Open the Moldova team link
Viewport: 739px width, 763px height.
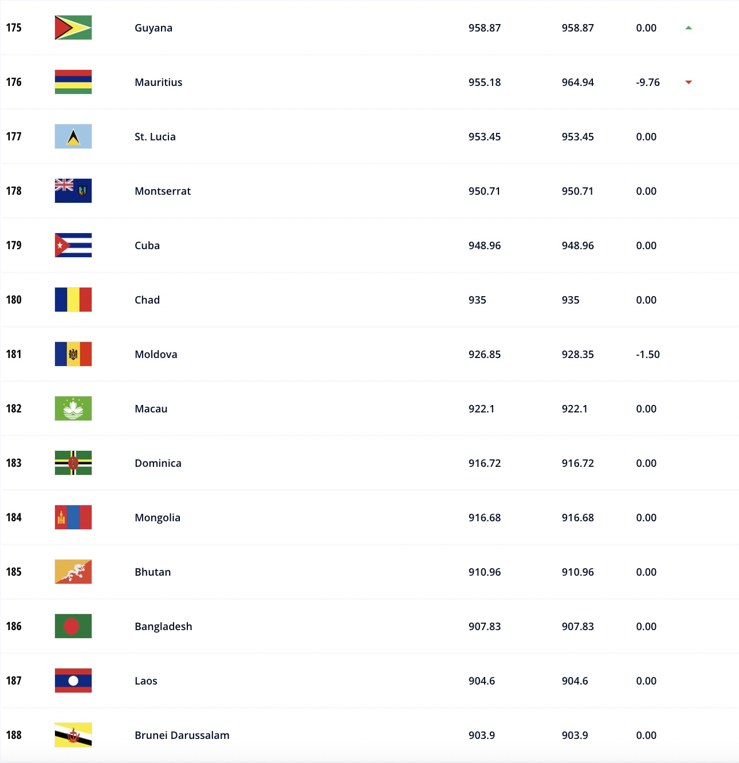click(156, 354)
